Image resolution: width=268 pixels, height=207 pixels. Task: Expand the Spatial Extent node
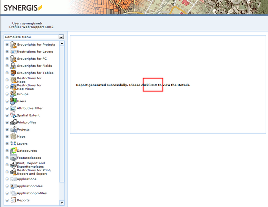(x=7, y=115)
